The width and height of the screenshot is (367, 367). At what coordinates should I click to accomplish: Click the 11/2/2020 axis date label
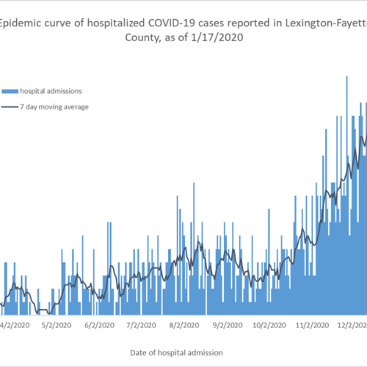[x=313, y=325]
